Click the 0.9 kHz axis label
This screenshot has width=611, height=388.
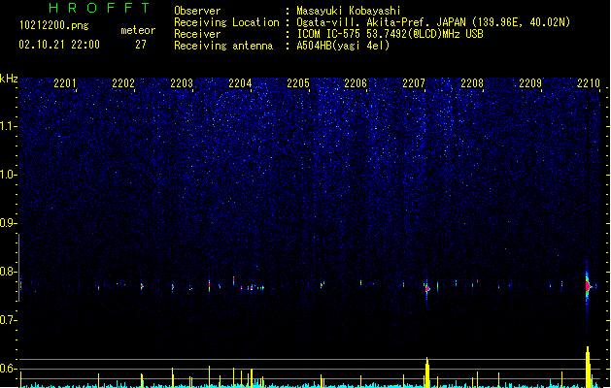pyautogui.click(x=8, y=223)
